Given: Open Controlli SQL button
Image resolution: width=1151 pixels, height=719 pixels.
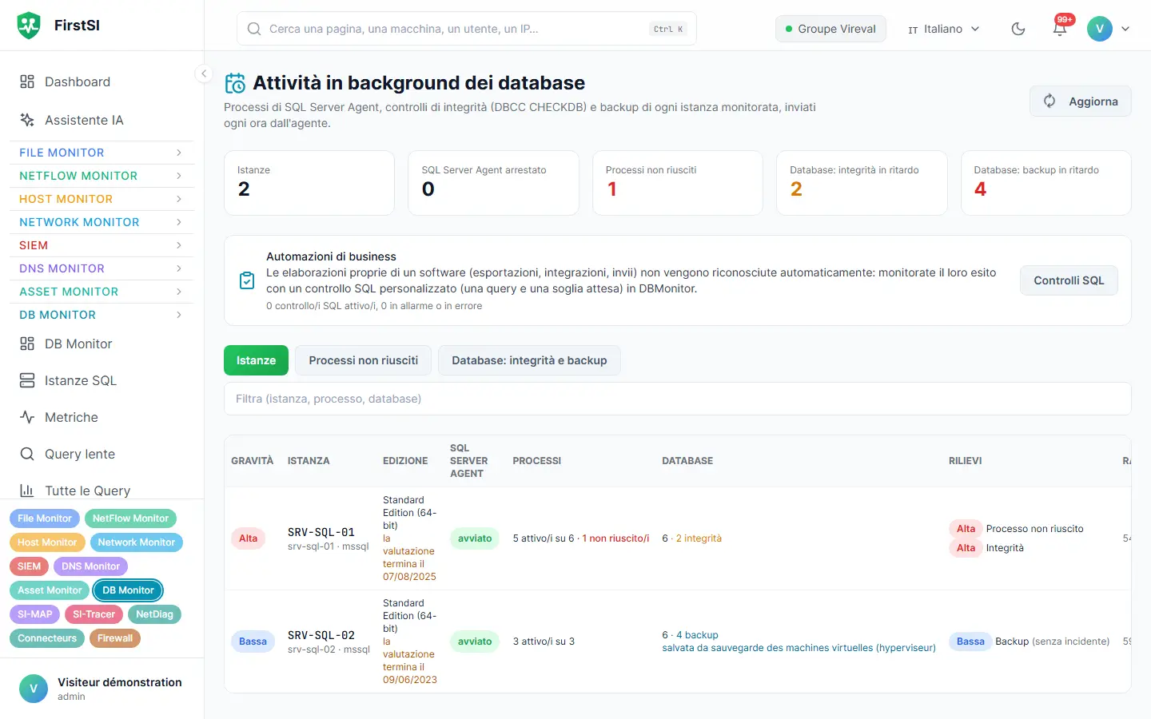Looking at the screenshot, I should 1069,280.
